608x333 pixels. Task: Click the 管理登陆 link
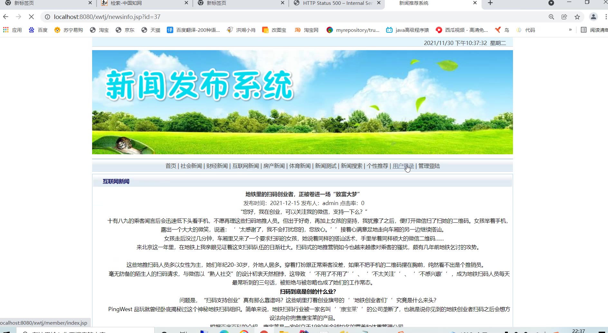click(x=429, y=166)
